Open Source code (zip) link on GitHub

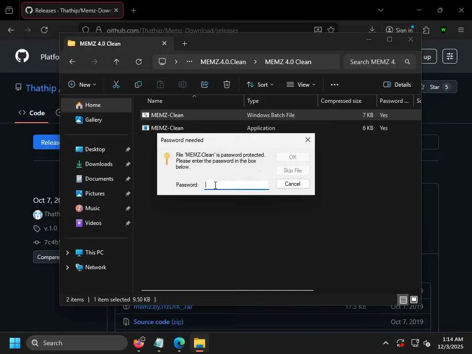159,322
